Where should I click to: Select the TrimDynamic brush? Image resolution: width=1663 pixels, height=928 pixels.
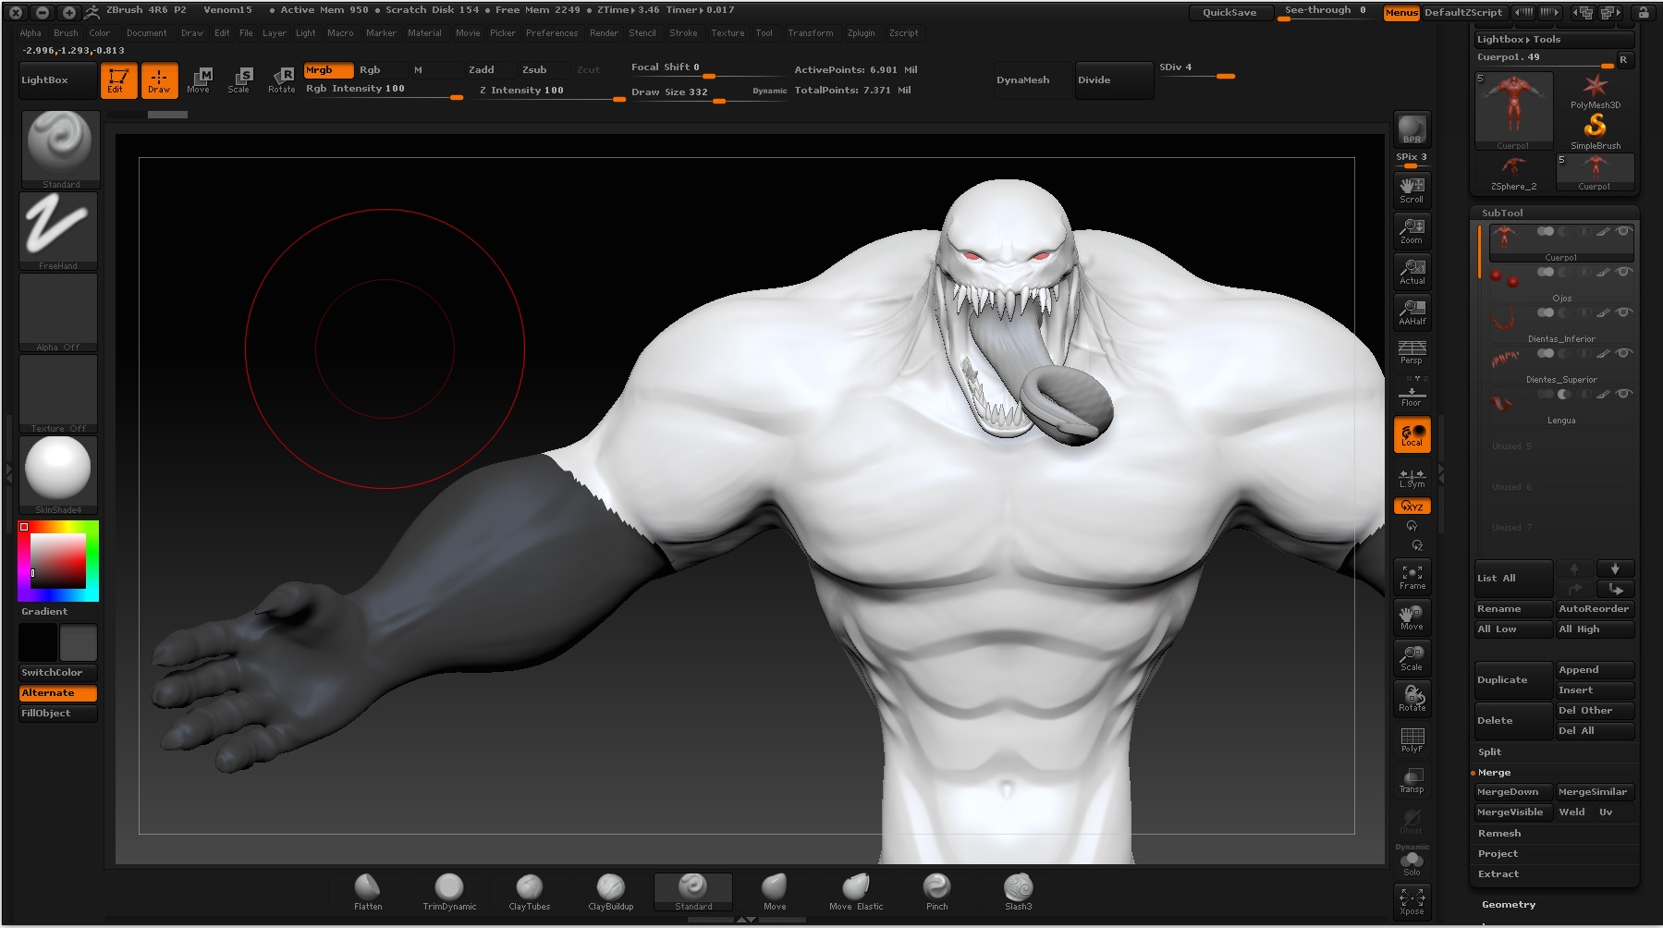click(449, 892)
